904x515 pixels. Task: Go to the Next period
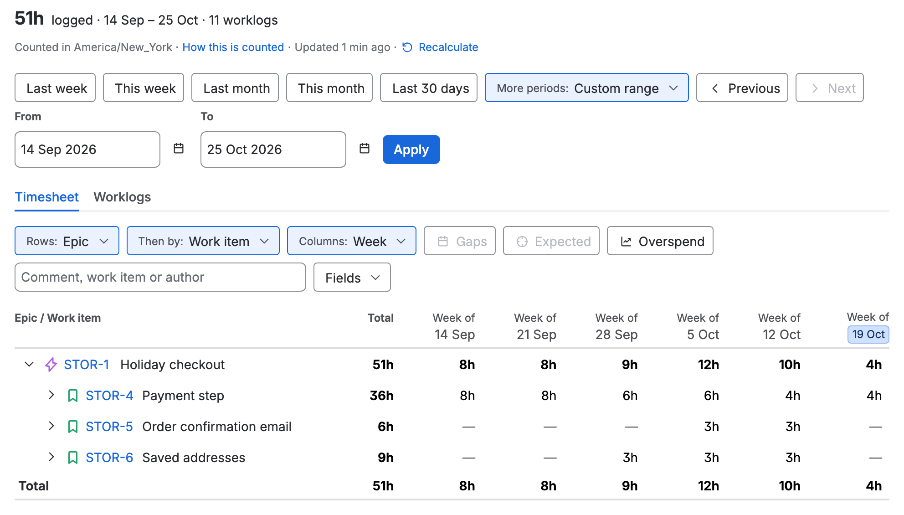830,88
